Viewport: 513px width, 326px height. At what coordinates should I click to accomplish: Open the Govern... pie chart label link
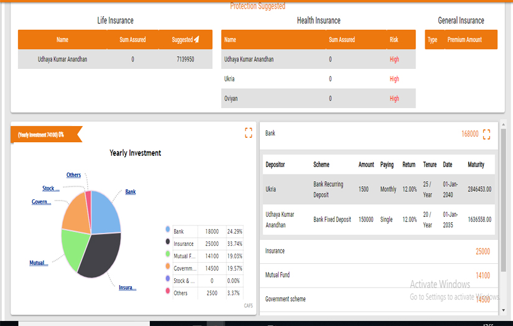click(x=41, y=202)
